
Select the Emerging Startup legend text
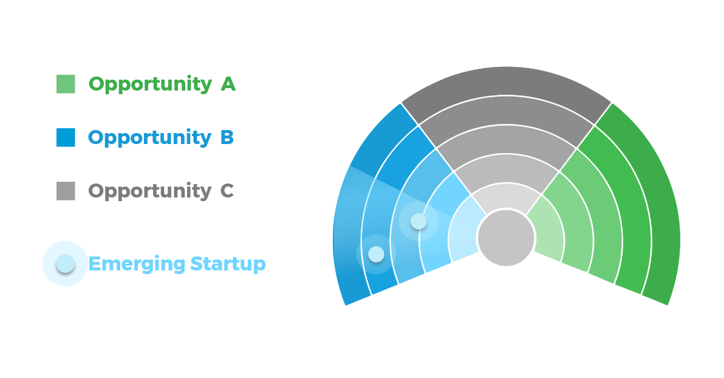177,264
